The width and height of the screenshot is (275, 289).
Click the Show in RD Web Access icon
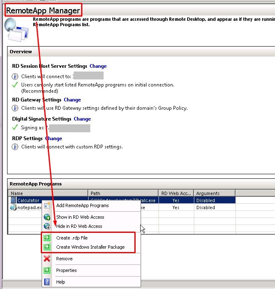47,217
